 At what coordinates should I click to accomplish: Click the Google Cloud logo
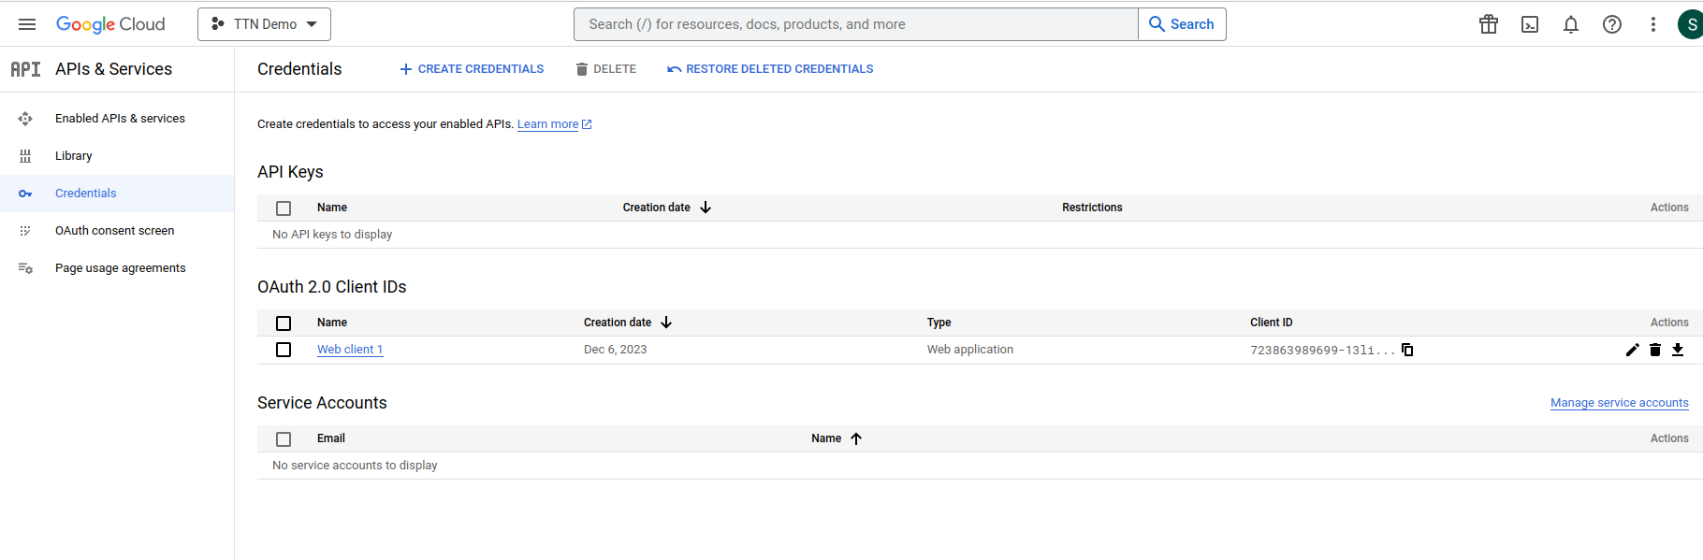point(110,24)
